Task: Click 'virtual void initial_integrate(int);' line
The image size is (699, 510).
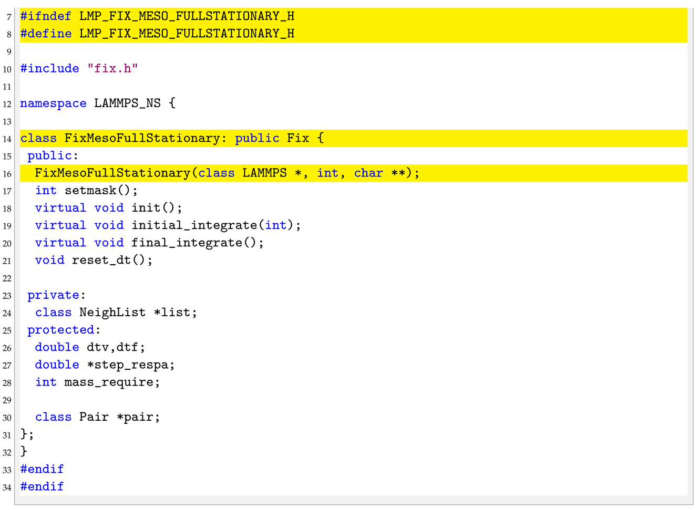Action: tap(168, 225)
